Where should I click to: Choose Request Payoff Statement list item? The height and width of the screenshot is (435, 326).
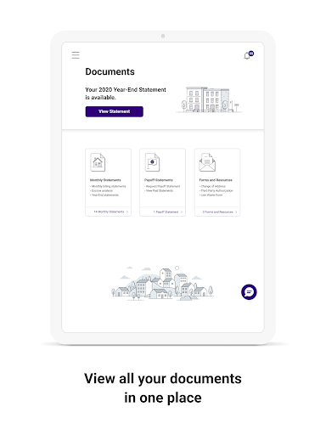point(162,186)
